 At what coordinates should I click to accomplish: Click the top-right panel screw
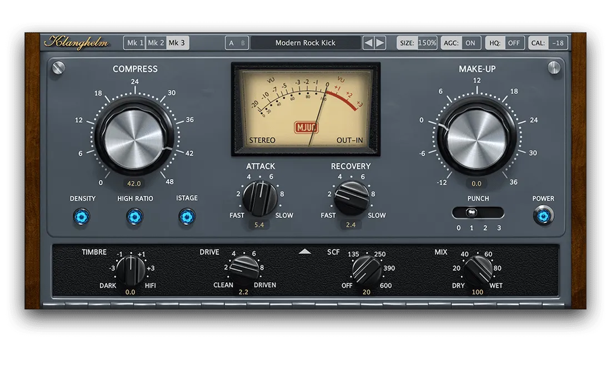click(x=554, y=67)
